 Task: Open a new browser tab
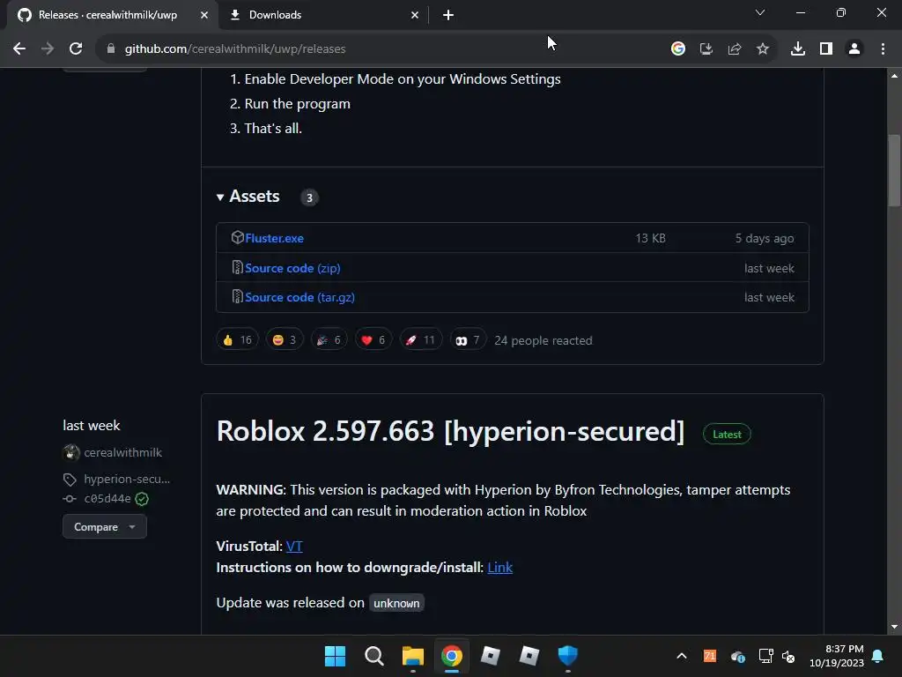tap(448, 16)
